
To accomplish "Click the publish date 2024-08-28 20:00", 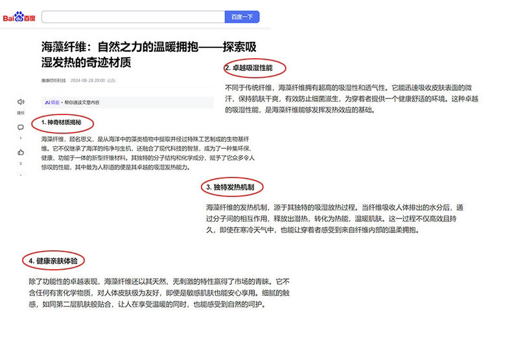I will point(87,80).
